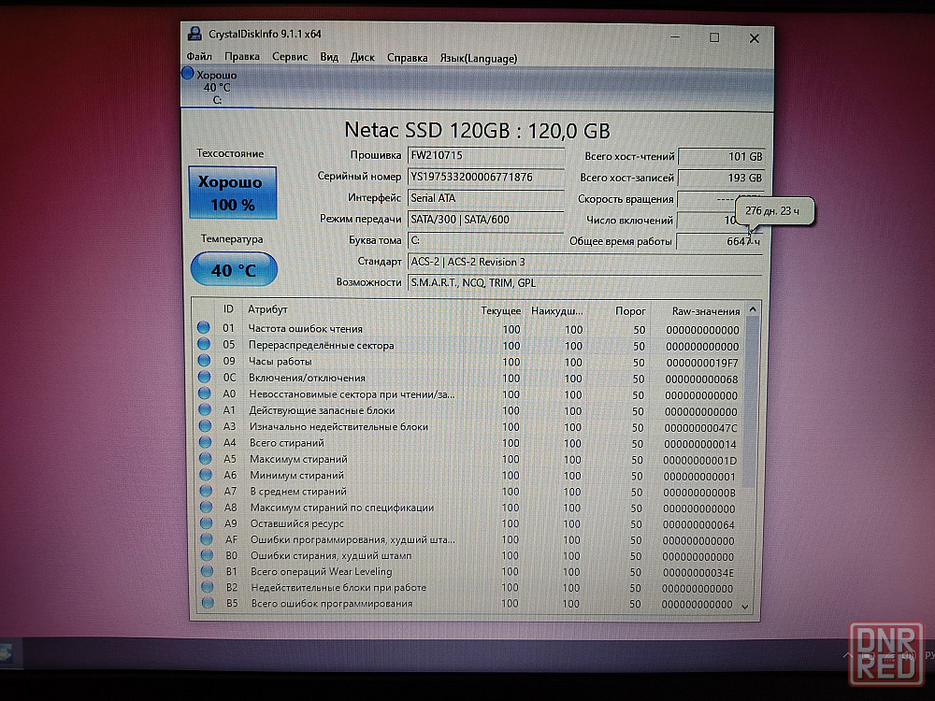The image size is (935, 701).
Task: Open the Вид menu
Action: click(329, 57)
